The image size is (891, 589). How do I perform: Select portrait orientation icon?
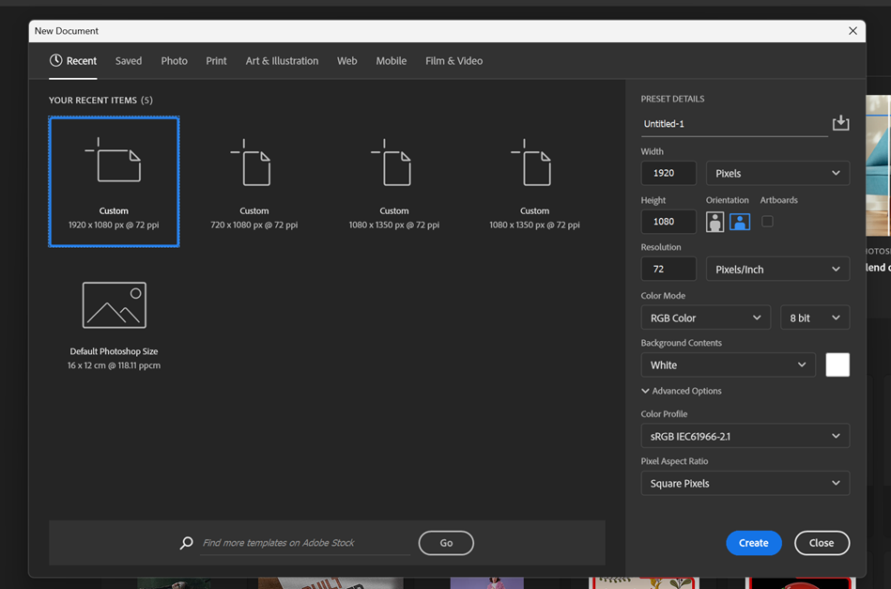point(714,222)
